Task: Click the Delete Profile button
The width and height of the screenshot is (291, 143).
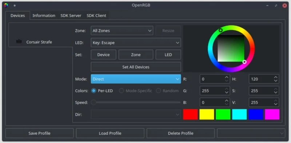Action: click(x=180, y=133)
